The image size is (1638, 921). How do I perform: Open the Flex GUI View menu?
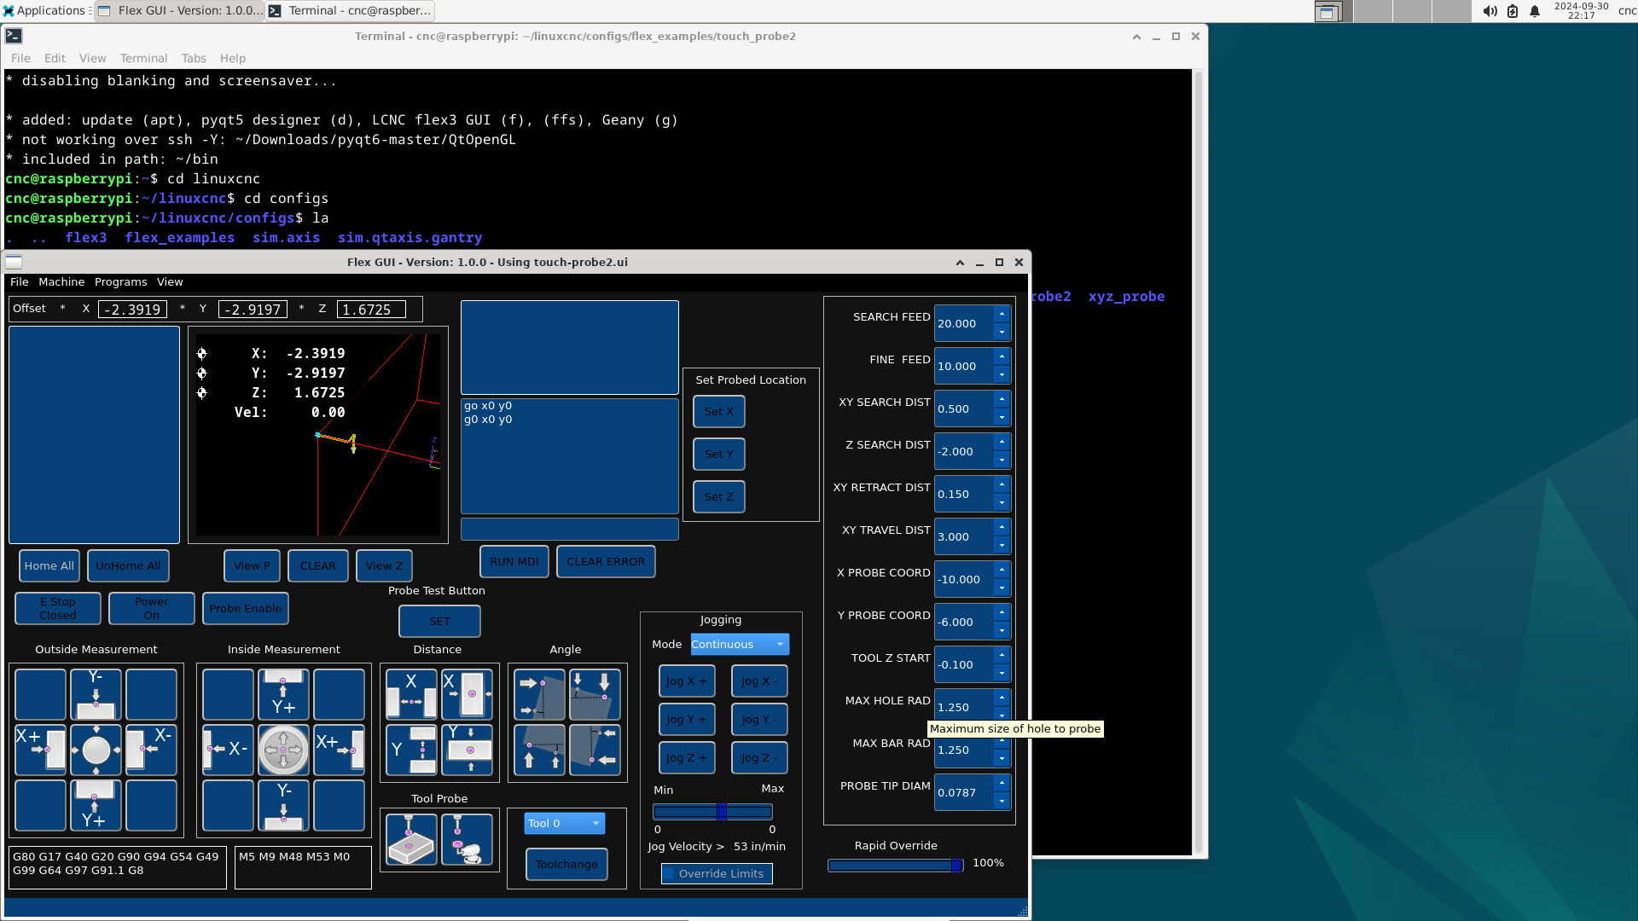point(170,282)
